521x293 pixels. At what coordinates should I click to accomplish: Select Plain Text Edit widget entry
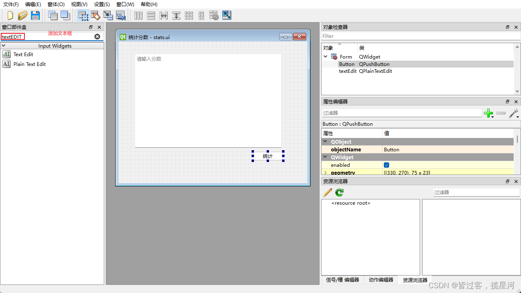click(x=29, y=64)
